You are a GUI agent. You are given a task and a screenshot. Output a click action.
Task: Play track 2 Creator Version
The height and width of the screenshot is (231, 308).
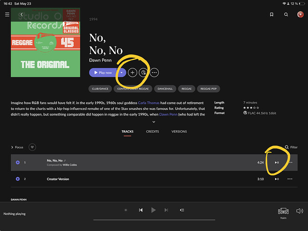tap(18, 179)
